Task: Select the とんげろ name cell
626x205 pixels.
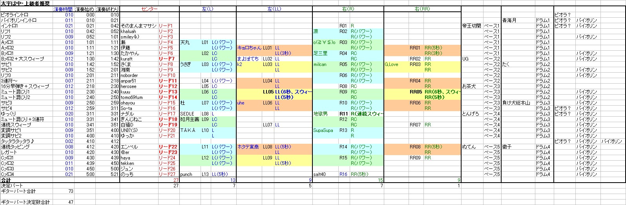Action: [472, 113]
